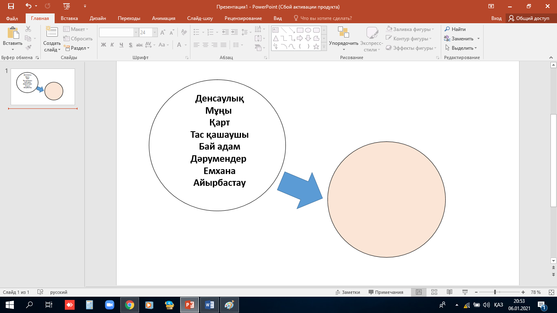557x313 pixels.
Task: Open the Анимация (Animation) tab
Action: coord(164,18)
